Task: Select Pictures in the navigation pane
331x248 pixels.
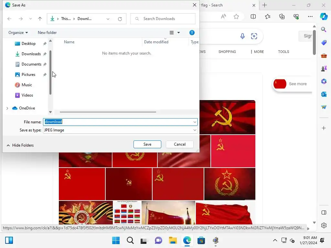Action: 28,75
